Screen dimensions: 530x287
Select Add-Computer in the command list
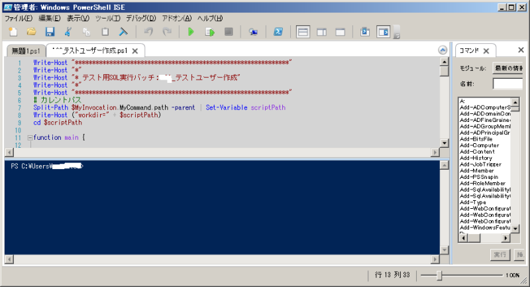click(479, 145)
